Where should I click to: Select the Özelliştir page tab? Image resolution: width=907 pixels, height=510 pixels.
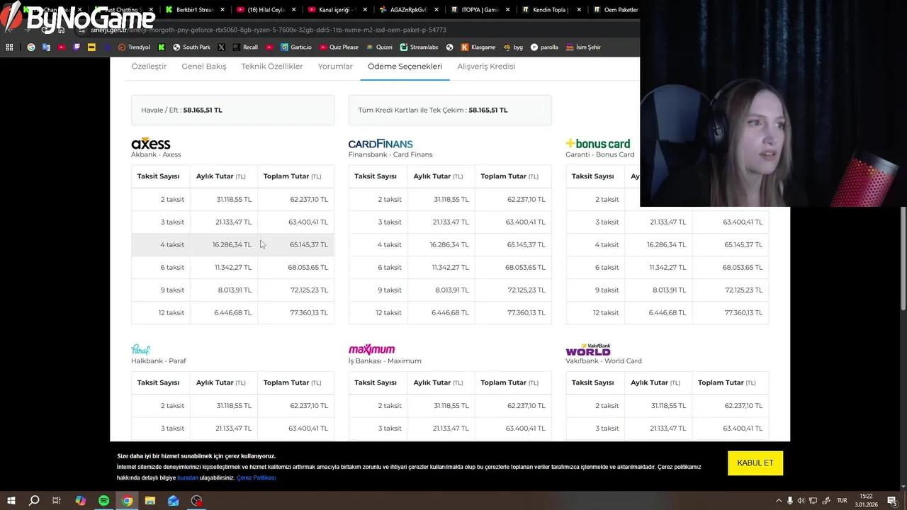pos(149,67)
